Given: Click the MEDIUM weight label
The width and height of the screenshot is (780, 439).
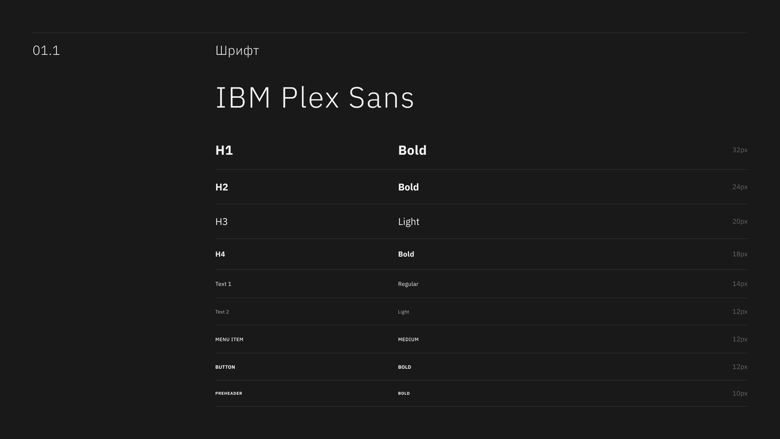Looking at the screenshot, I should tap(408, 340).
